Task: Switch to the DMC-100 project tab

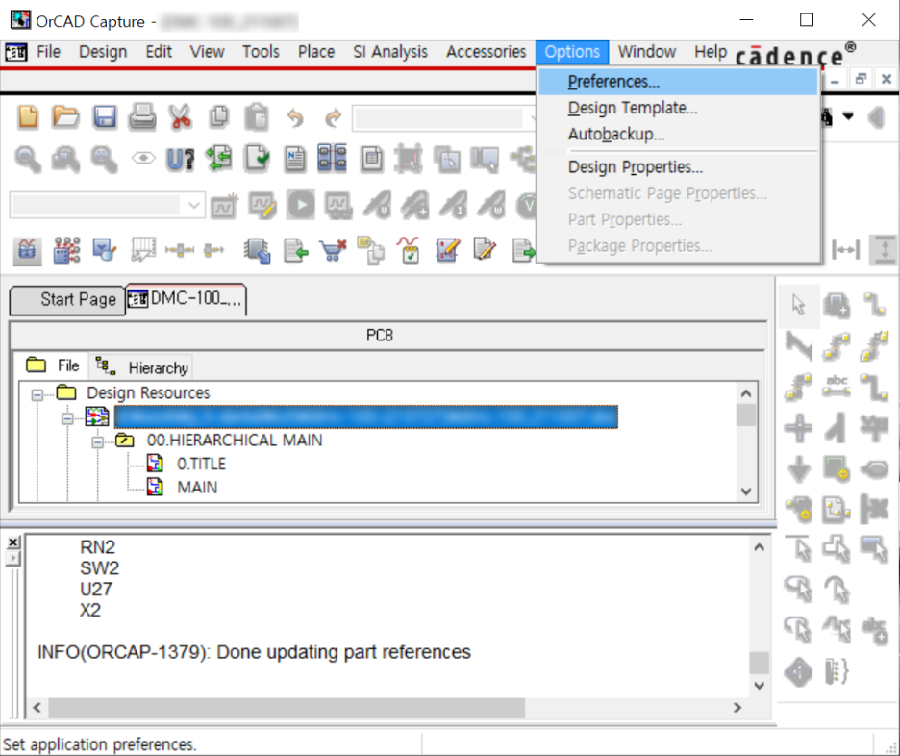Action: [186, 299]
